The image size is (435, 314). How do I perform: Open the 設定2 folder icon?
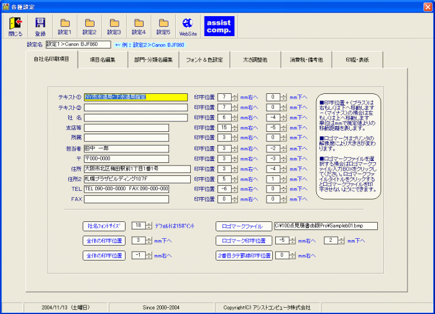pos(89,26)
